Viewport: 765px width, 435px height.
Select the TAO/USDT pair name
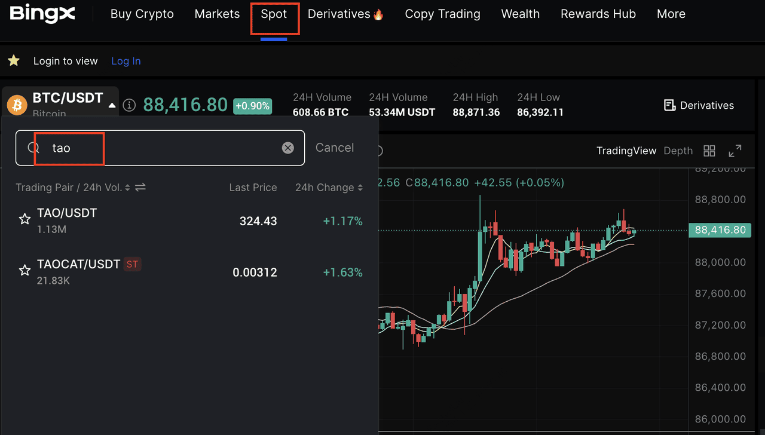pyautogui.click(x=67, y=213)
